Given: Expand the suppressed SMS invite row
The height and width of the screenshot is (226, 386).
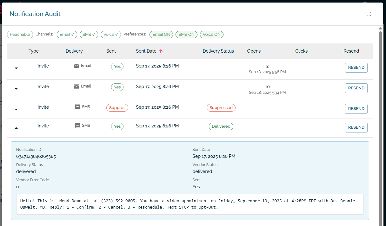Looking at the screenshot, I should (x=16, y=109).
